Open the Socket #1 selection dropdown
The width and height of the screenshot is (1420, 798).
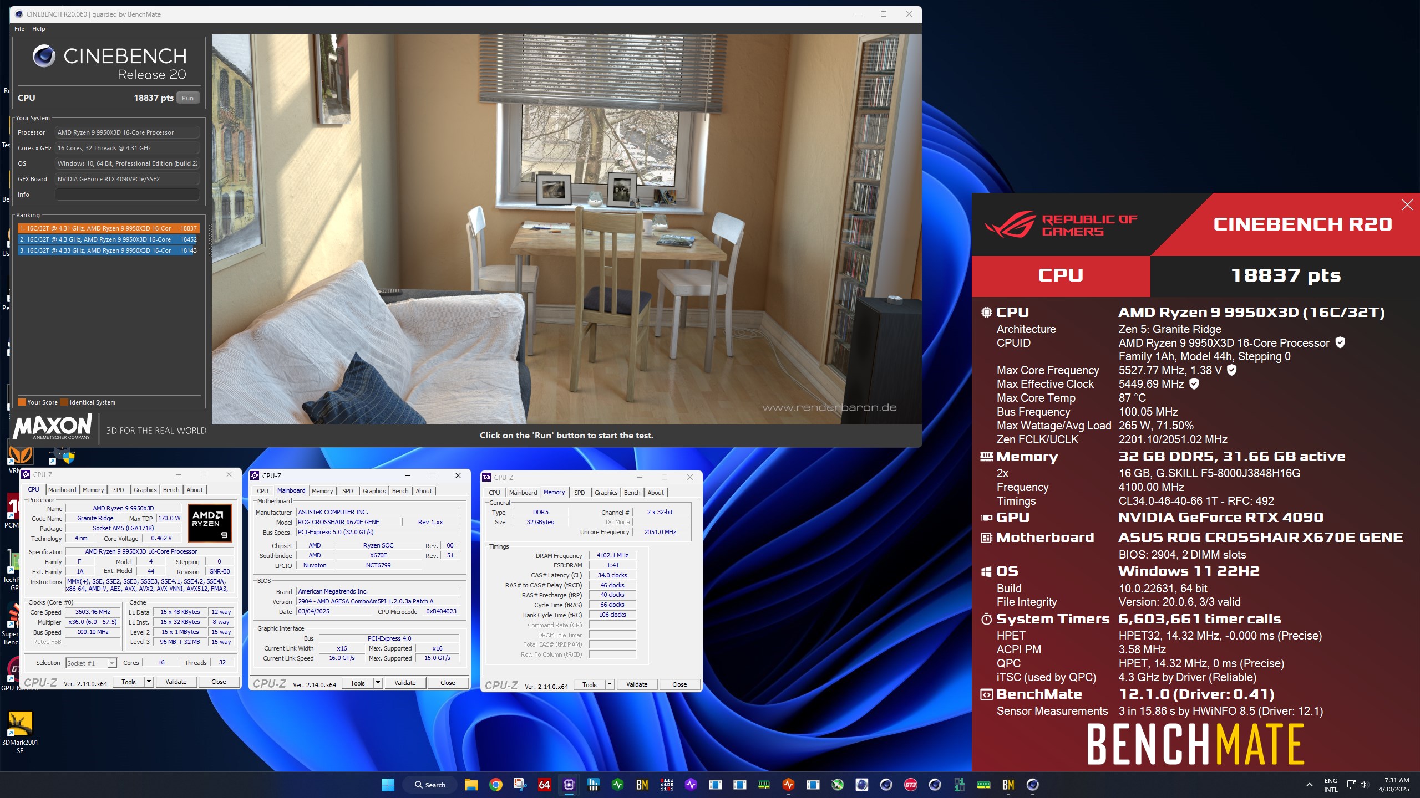point(91,663)
